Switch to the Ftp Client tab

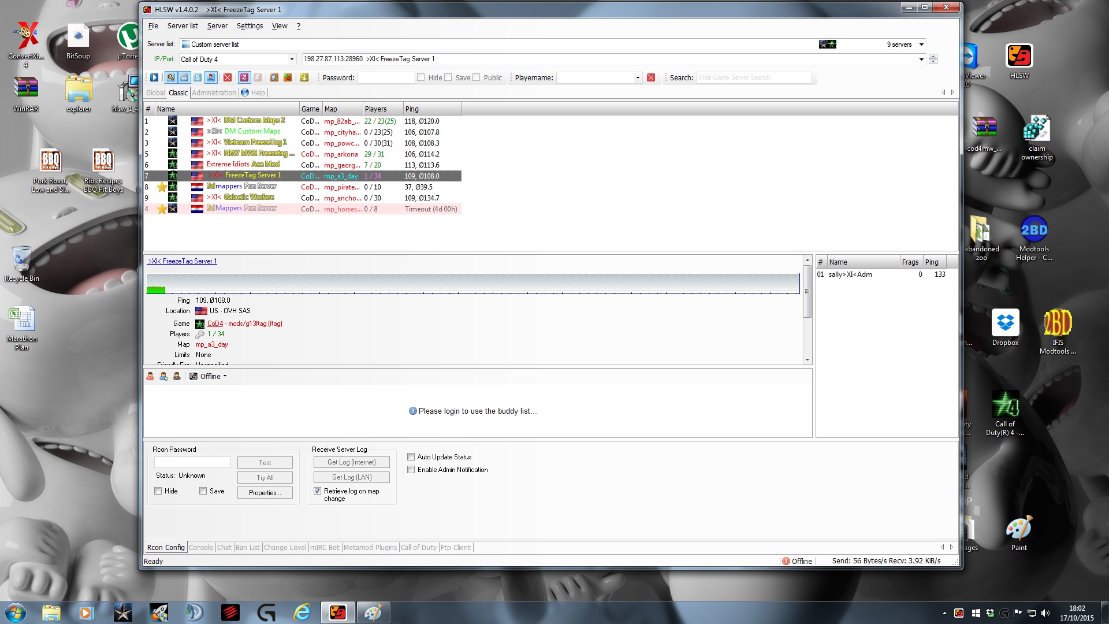point(456,548)
